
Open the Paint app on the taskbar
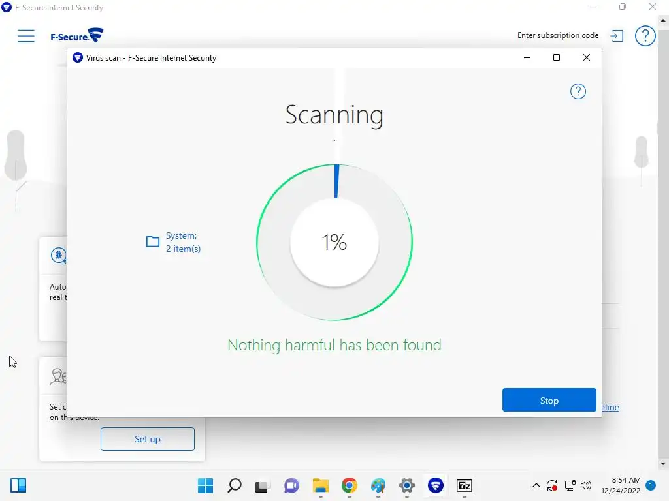378,485
